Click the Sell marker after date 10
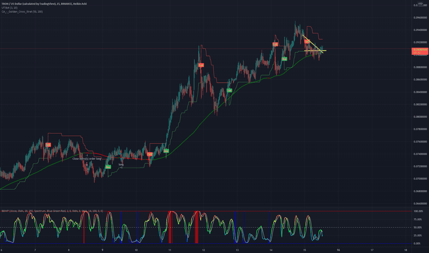 (150, 154)
